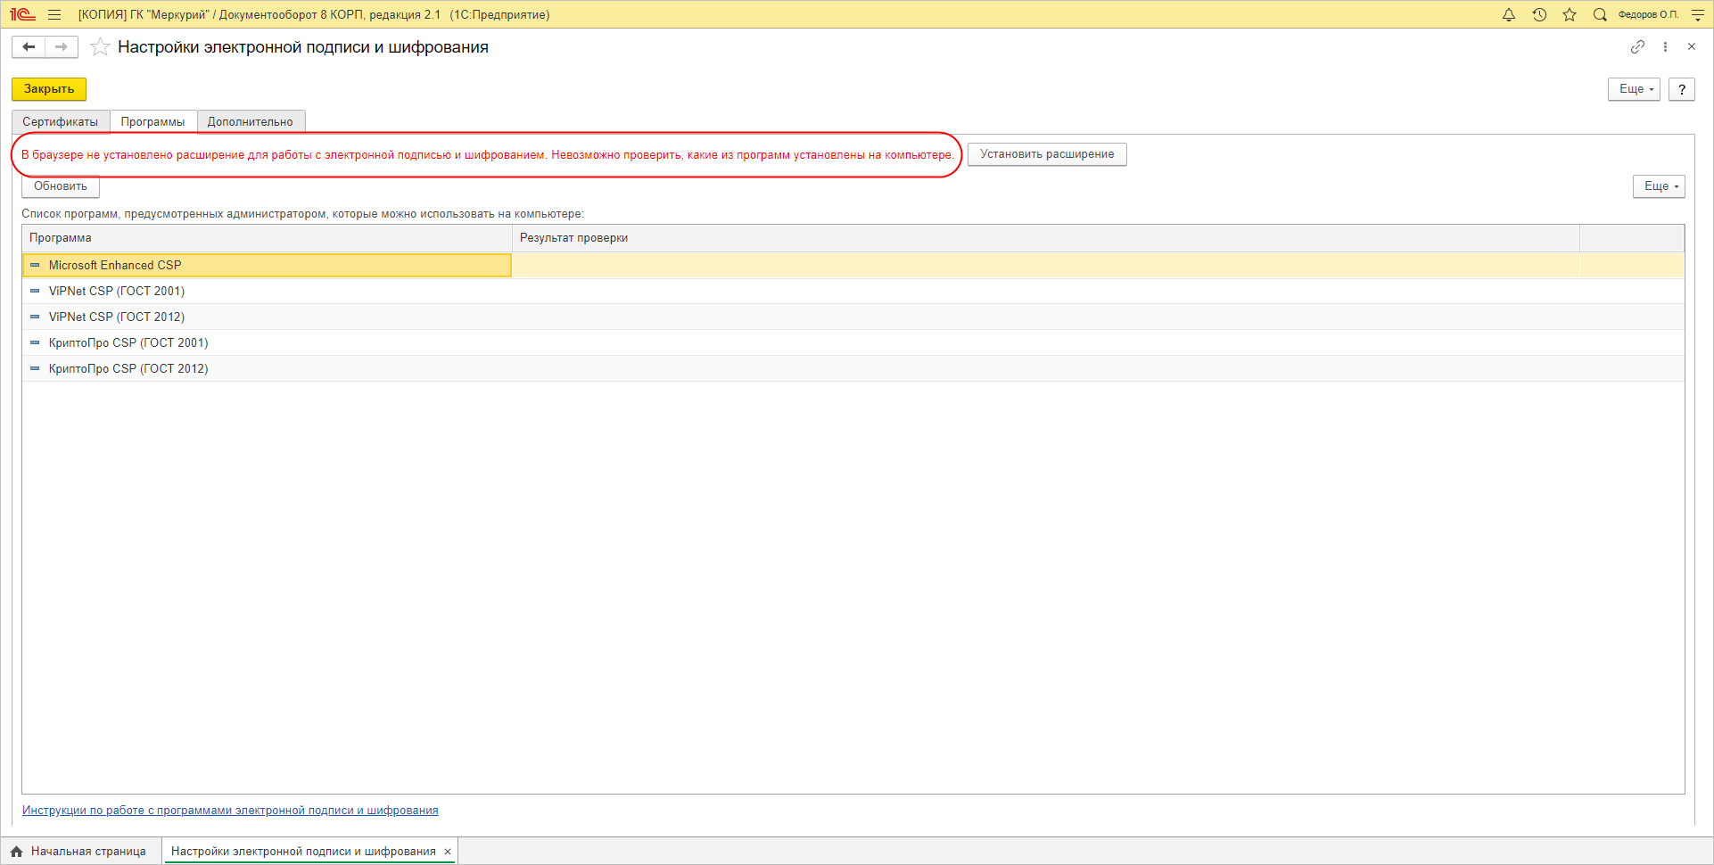Click the help question mark button
Screen dimensions: 1714x865
click(x=1681, y=89)
